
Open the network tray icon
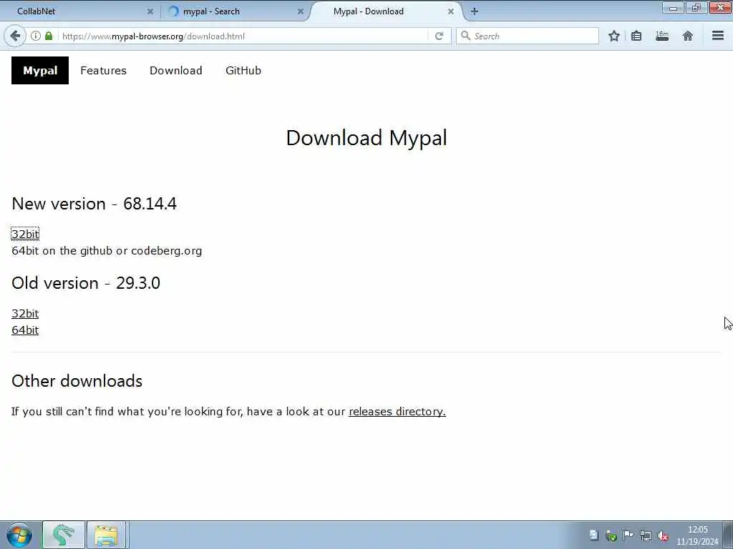646,536
